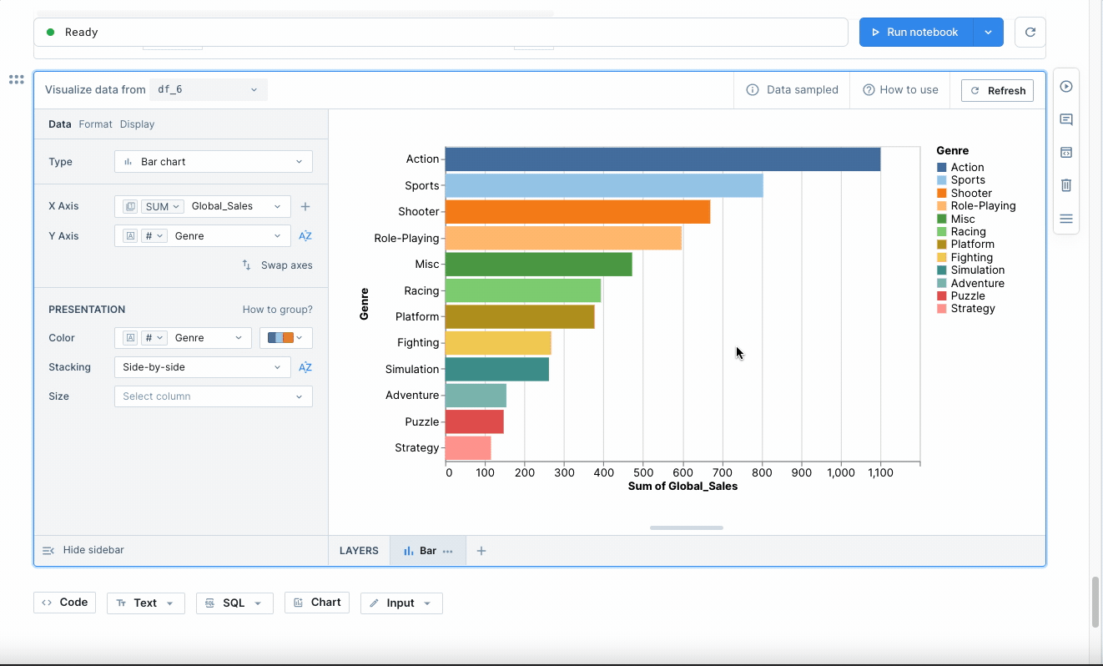Swap axes of the chart

278,265
